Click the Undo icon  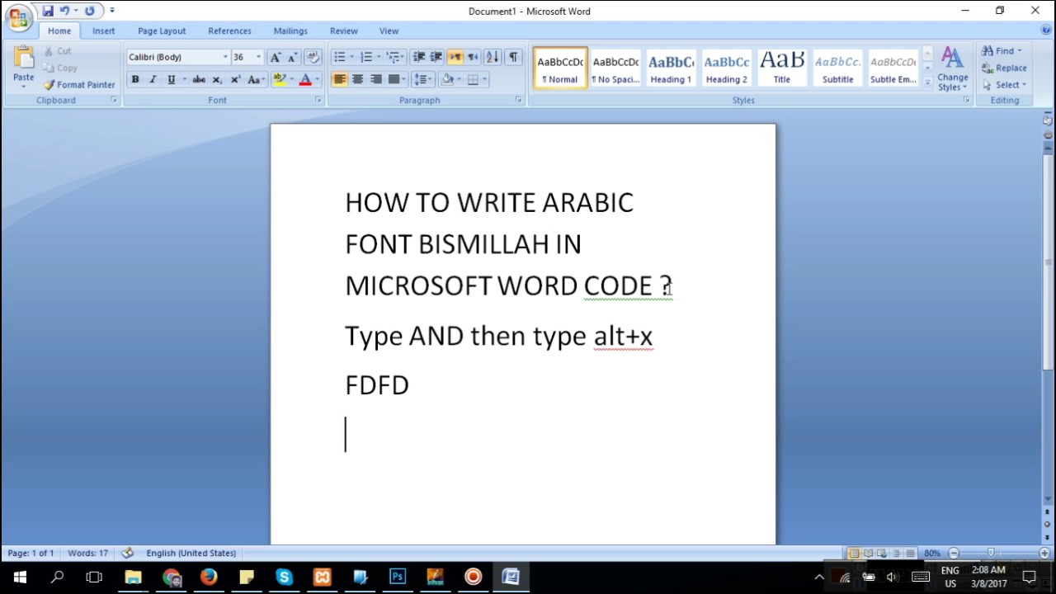64,11
